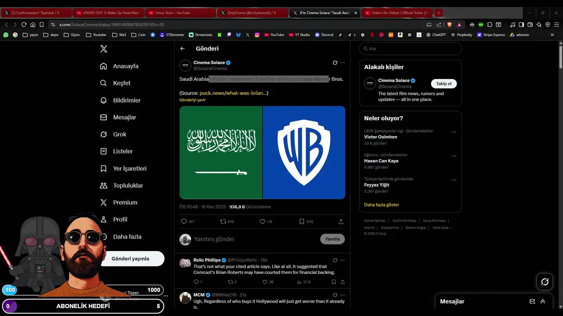Viewport: 563px width, 316px height.
Task: Open Mesajlar in left sidebar
Action: tap(118, 118)
